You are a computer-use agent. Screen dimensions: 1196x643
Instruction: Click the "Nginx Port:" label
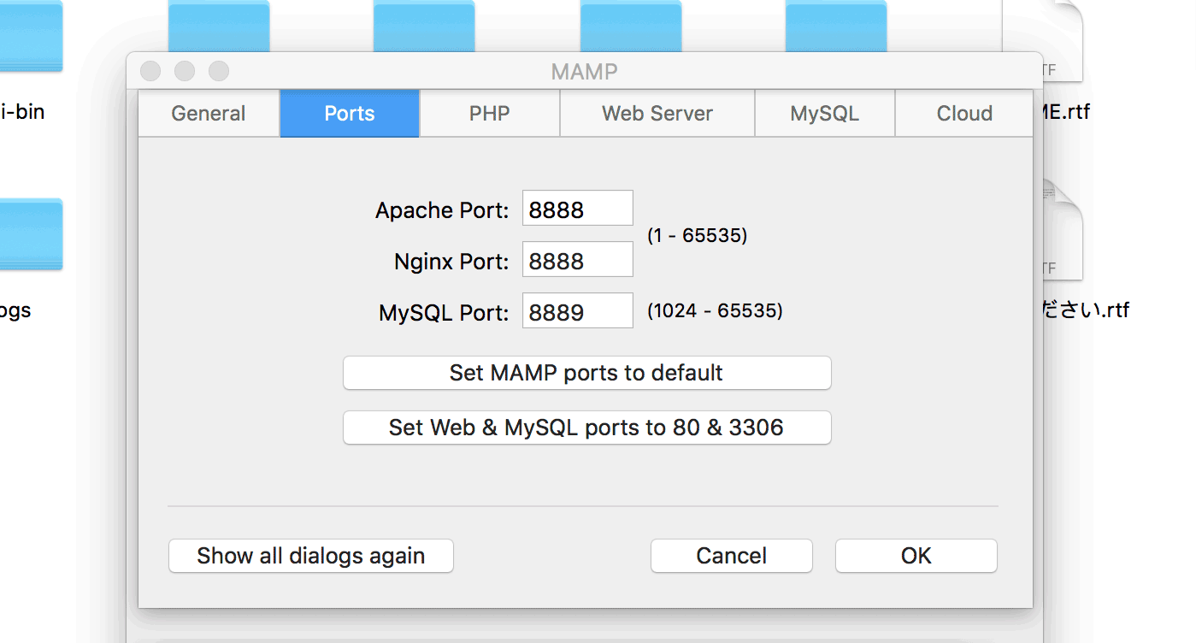[451, 262]
